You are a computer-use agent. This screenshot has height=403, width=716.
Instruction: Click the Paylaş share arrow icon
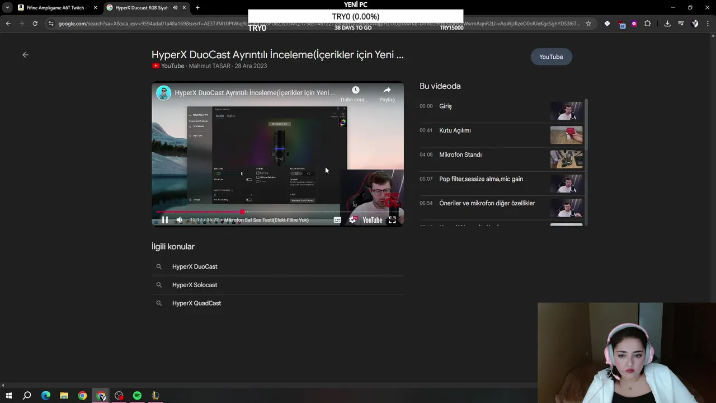(x=387, y=90)
